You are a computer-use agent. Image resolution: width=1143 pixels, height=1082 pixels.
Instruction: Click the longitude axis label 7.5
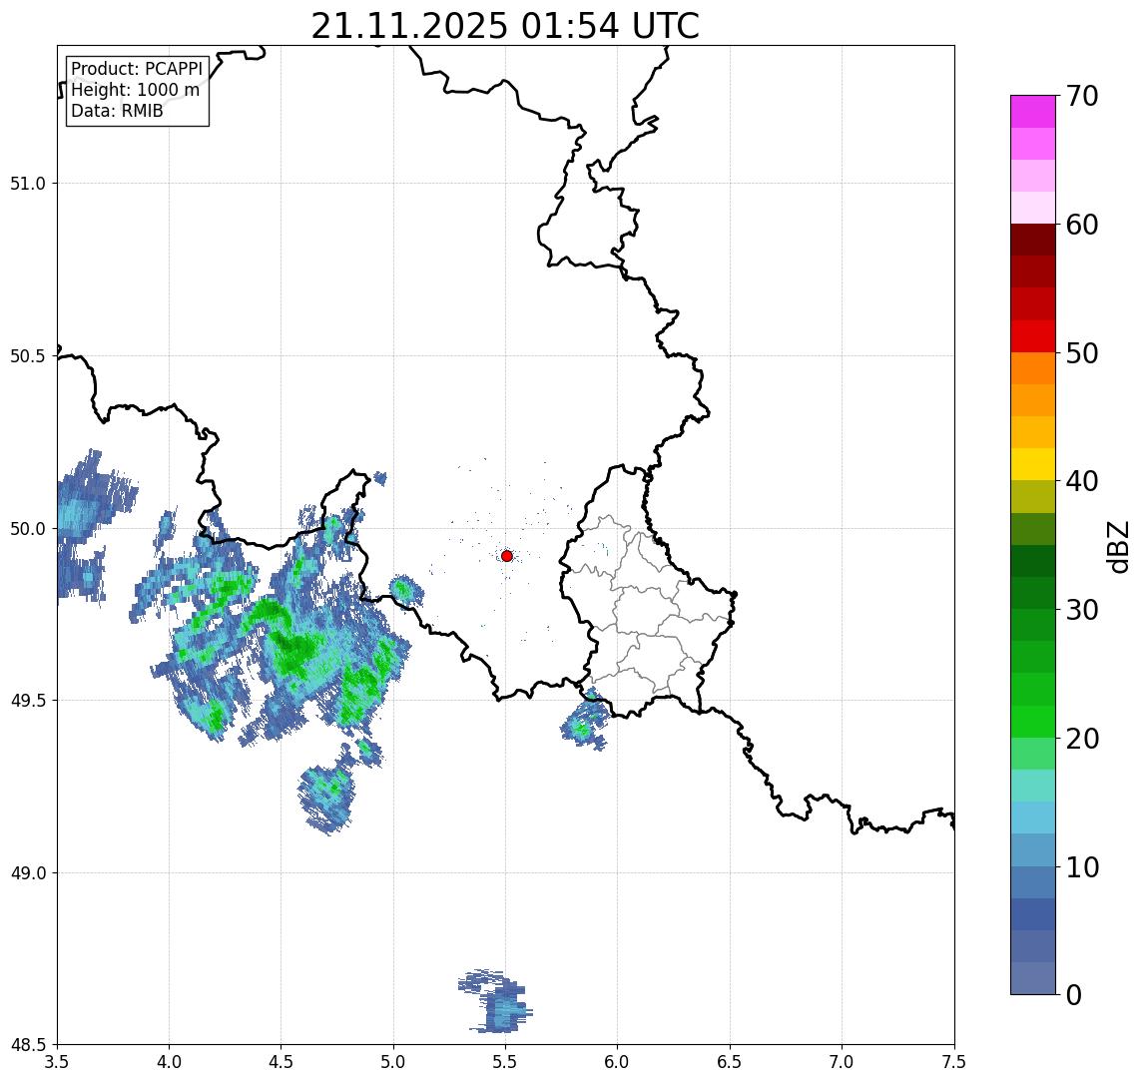(954, 1062)
